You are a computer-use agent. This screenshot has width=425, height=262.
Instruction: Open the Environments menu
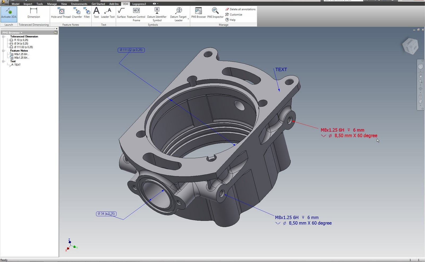pos(79,4)
